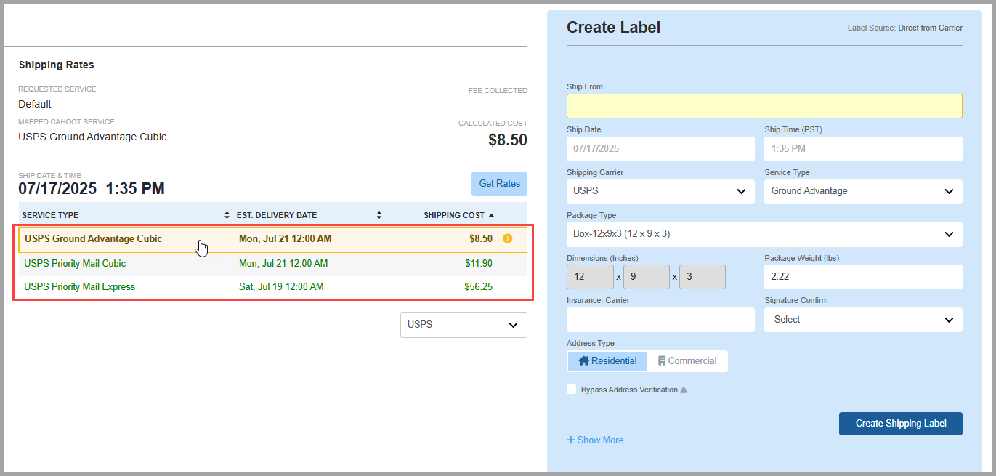The width and height of the screenshot is (996, 476).
Task: Click the Mapped Cahoot Service value text
Action: tap(92, 137)
